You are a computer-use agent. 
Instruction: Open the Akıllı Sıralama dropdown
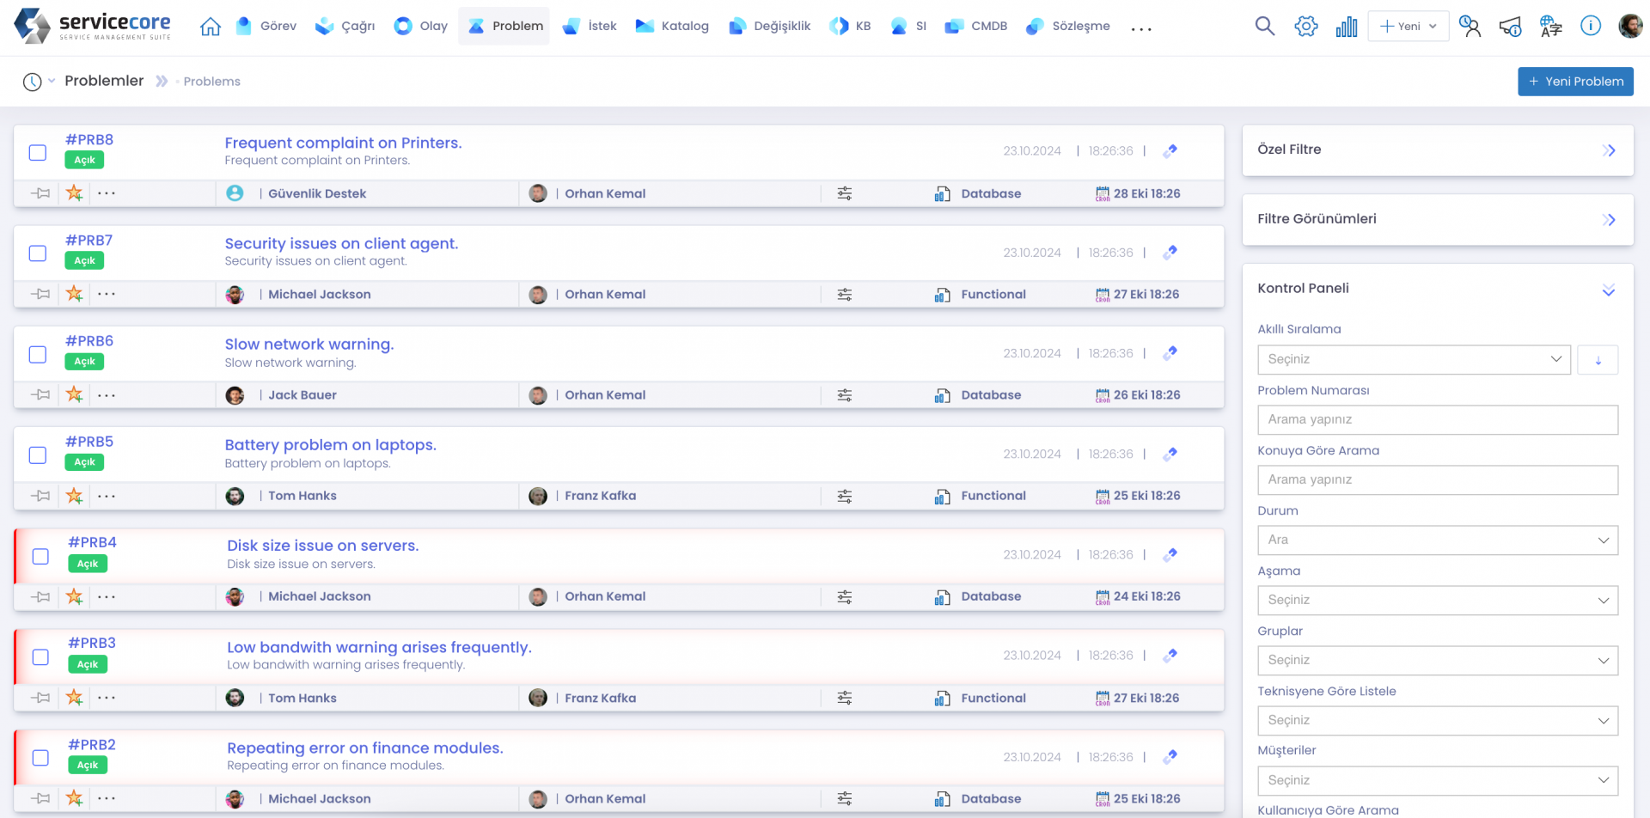[1414, 359]
